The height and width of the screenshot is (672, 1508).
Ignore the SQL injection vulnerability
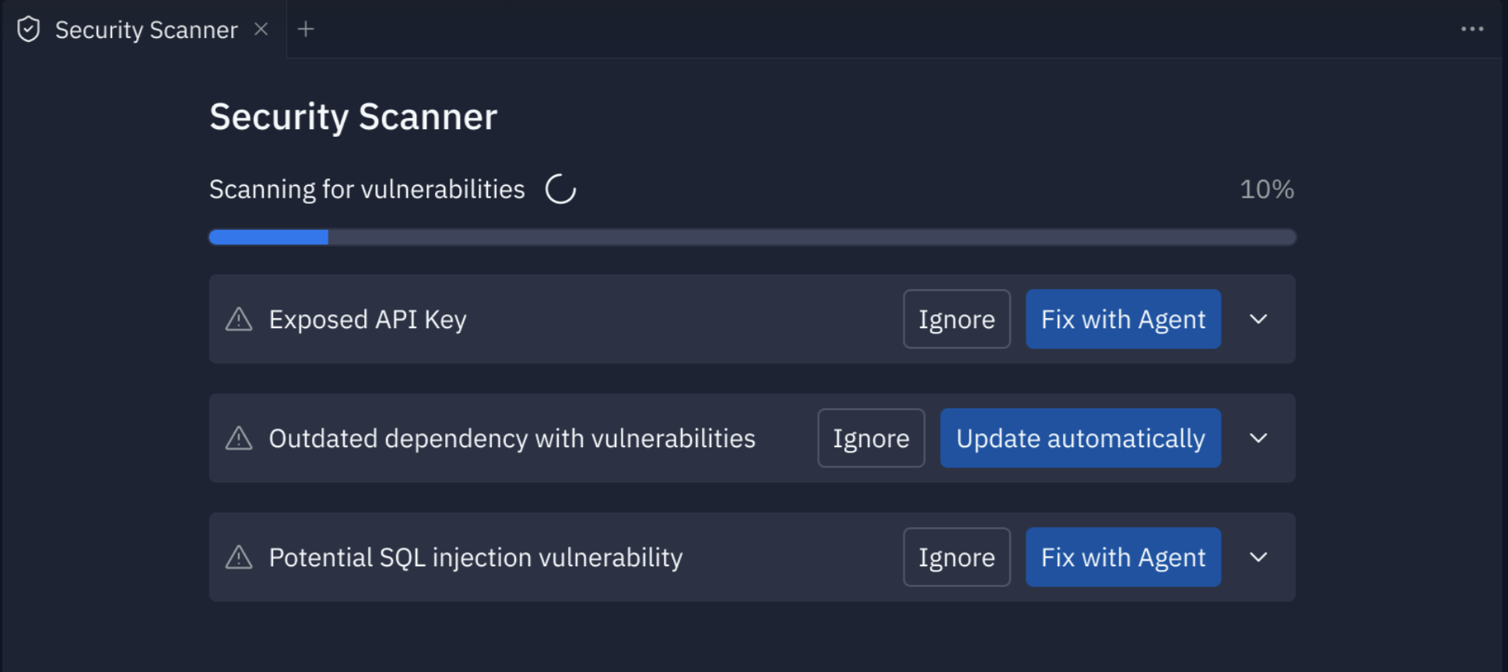point(956,557)
